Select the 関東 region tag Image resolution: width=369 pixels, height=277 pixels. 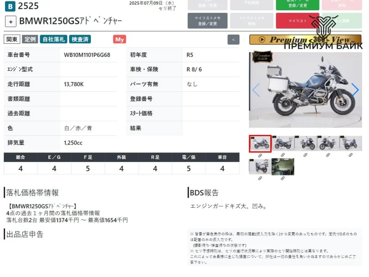(12, 40)
